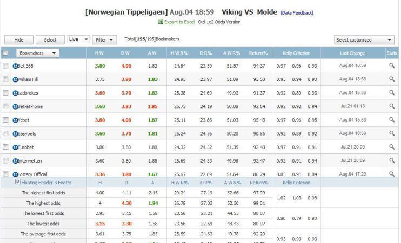Click the Interwetten stats magnifier icon
The width and height of the screenshot is (401, 243).
[392, 160]
